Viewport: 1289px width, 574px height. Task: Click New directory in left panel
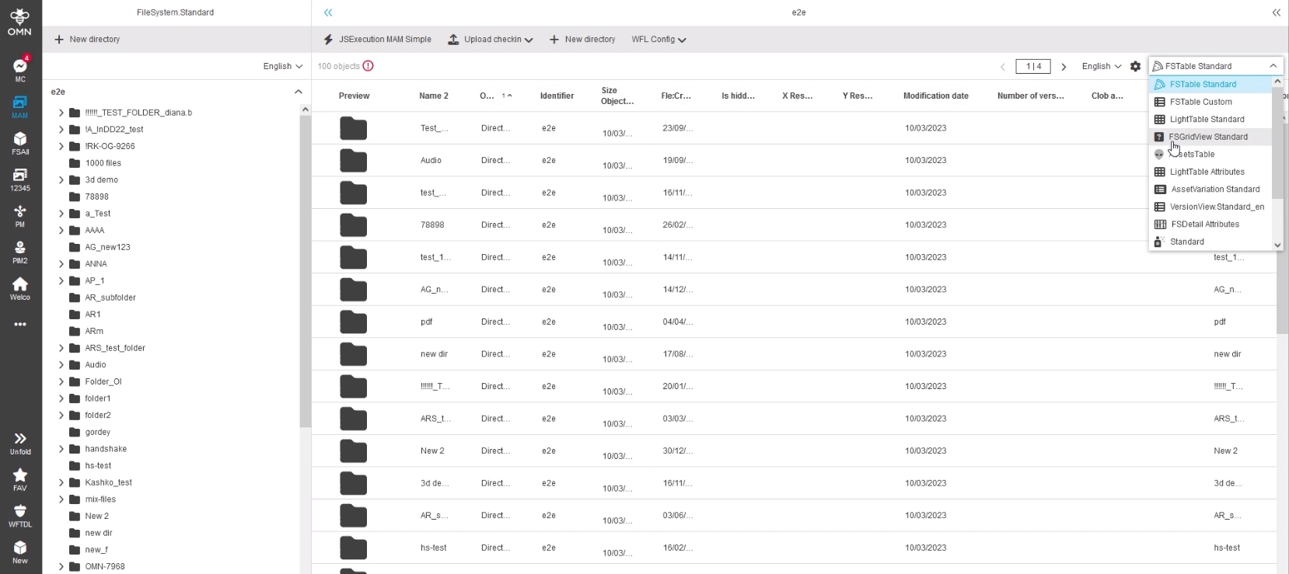coord(87,40)
